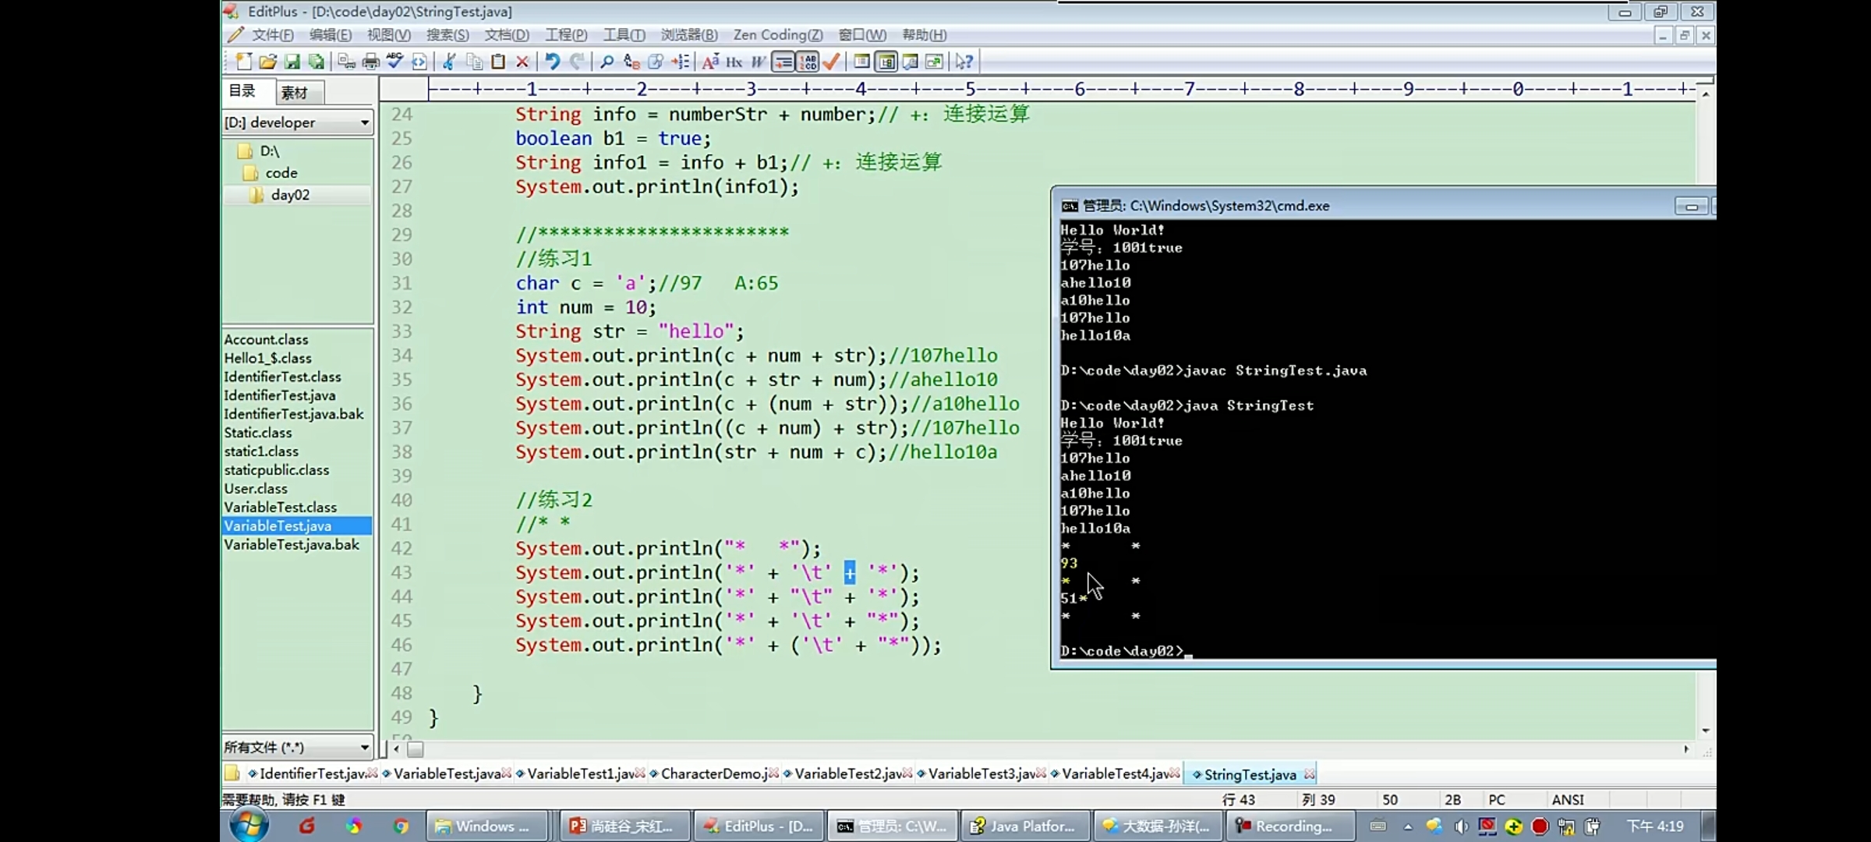The width and height of the screenshot is (1871, 842).
Task: Select IdentifierTest.java in the file list
Action: [279, 395]
